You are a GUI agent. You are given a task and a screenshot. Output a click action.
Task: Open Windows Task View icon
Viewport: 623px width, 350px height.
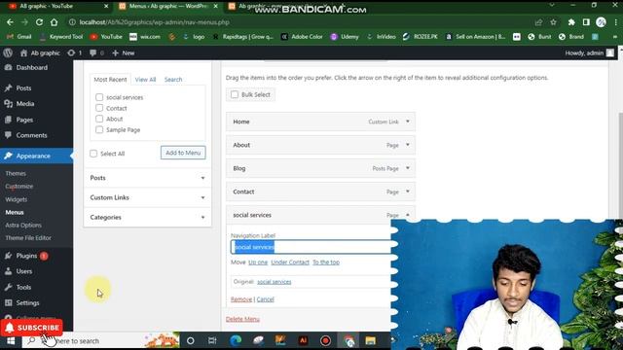pyautogui.click(x=212, y=340)
